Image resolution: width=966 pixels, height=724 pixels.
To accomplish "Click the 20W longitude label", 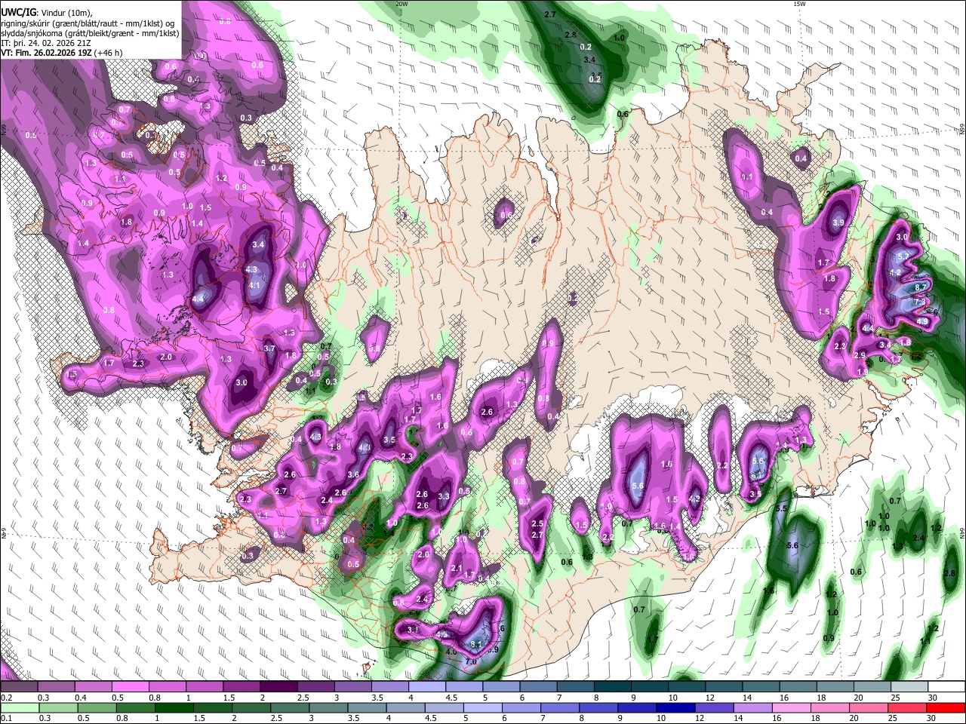I will (x=402, y=4).
